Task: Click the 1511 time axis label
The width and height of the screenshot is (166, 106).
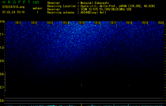Action: (x=18, y=23)
